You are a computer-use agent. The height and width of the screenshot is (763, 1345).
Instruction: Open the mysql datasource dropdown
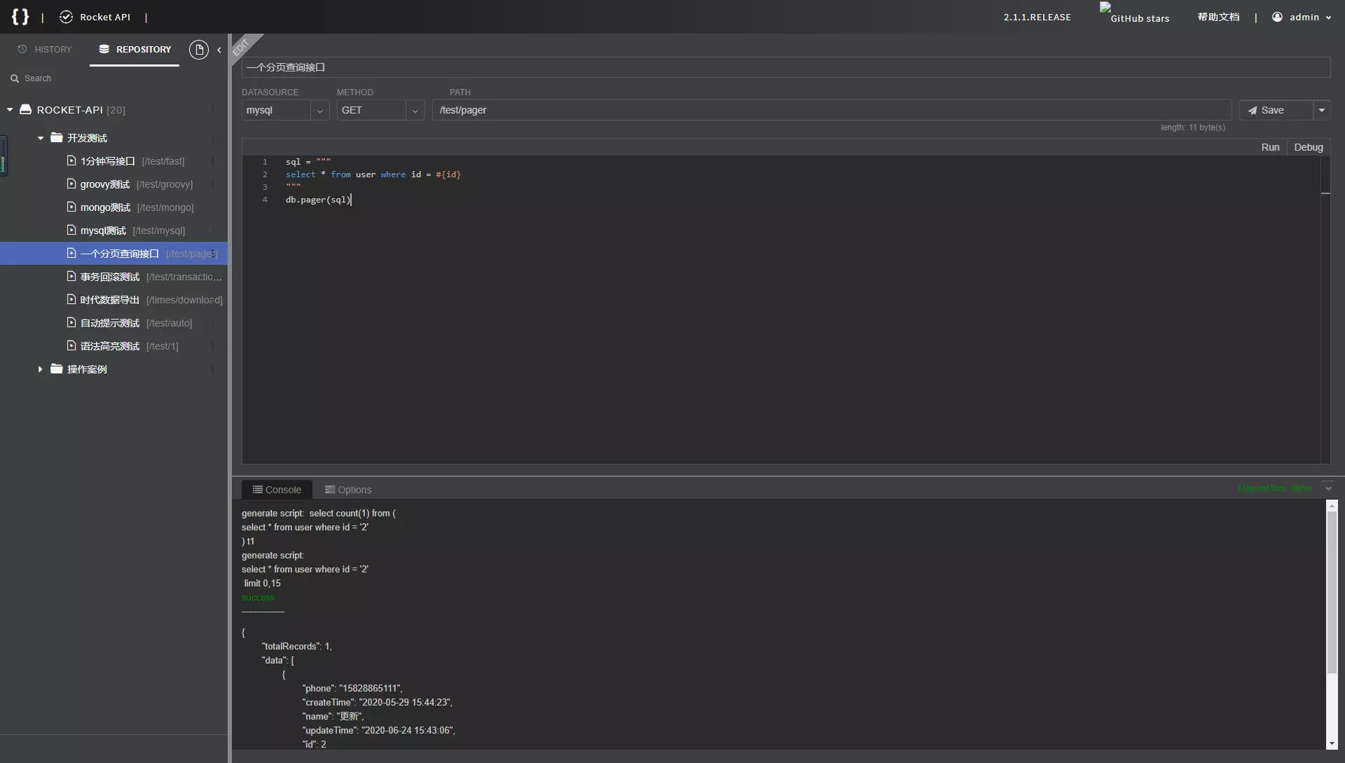pos(319,110)
